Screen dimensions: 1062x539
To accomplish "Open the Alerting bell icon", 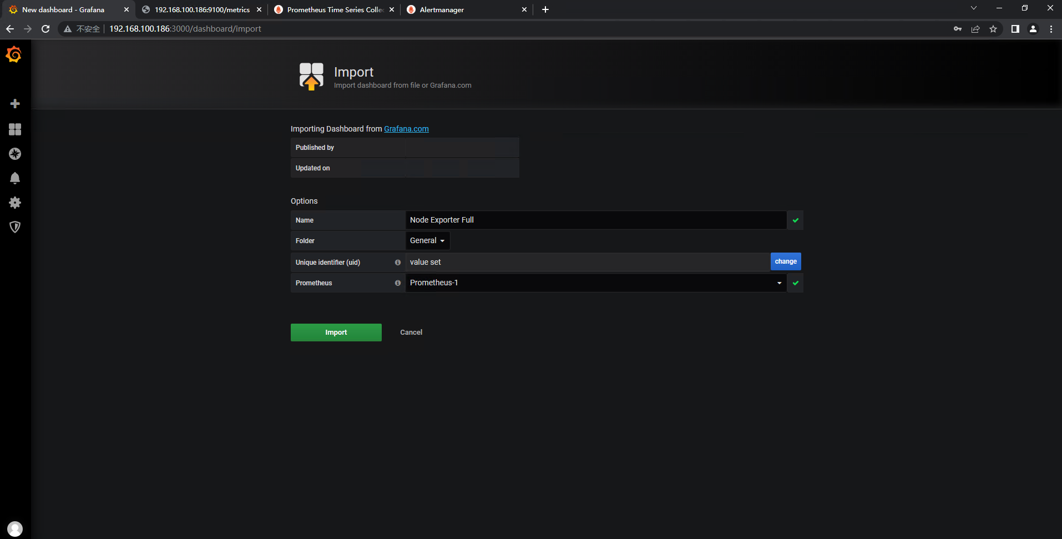I will (x=15, y=178).
